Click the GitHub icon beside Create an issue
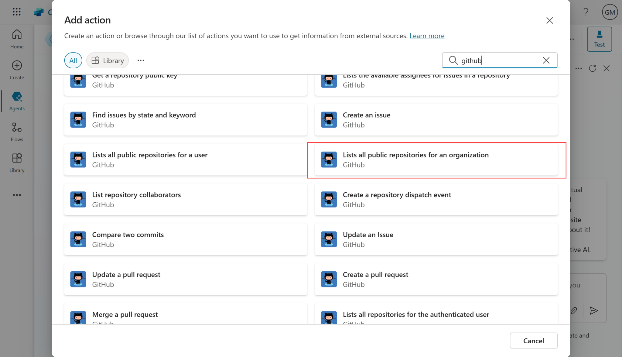622x357 pixels. [x=329, y=120]
